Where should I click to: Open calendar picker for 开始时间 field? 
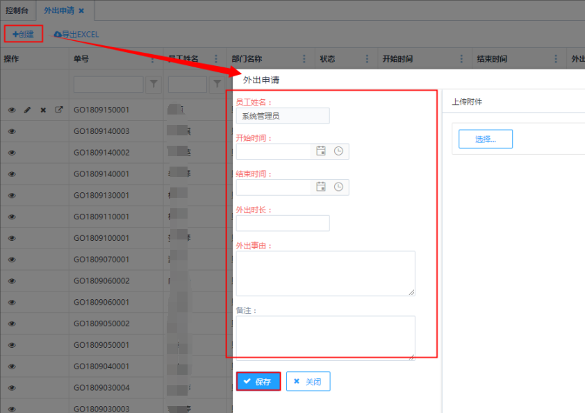pos(320,151)
